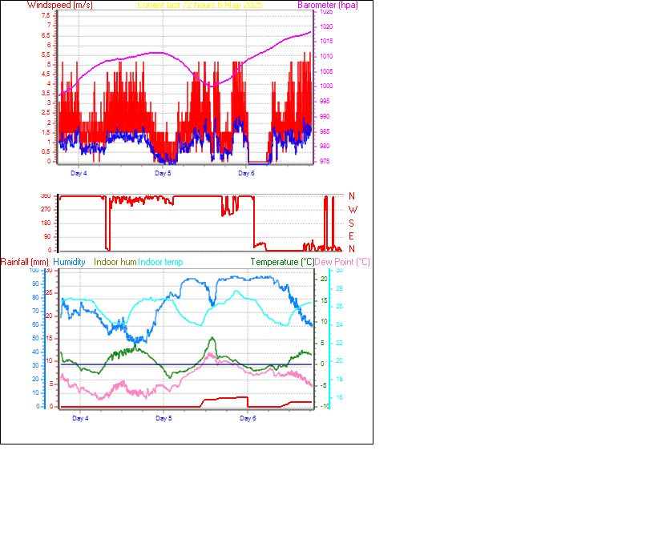Click the 'Dew Point (°C)' legend label

coord(342,262)
